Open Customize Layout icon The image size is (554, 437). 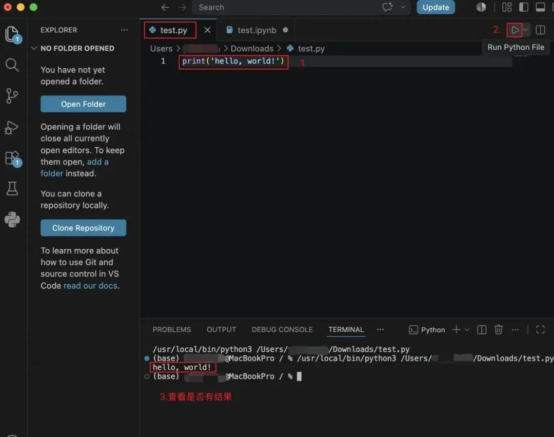pos(507,7)
